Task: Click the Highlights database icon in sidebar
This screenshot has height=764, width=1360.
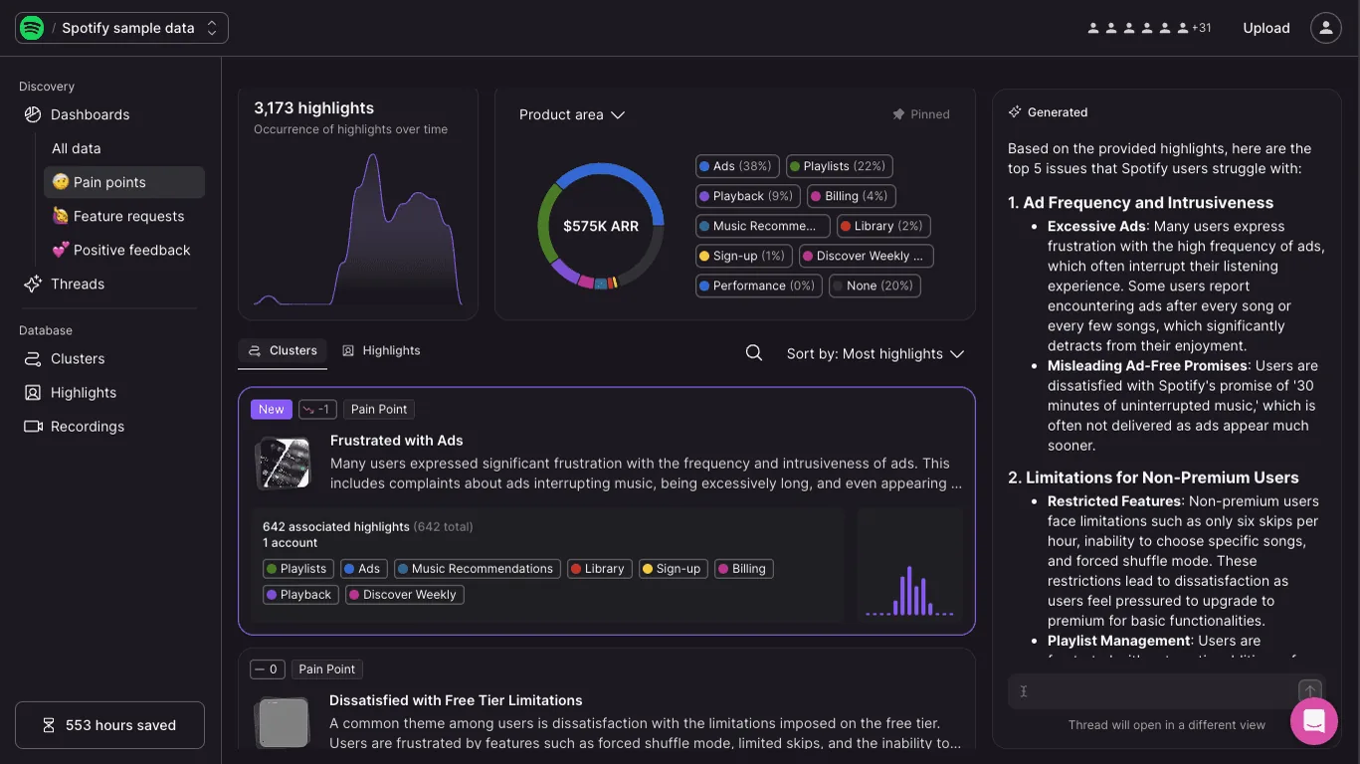Action: [33, 392]
